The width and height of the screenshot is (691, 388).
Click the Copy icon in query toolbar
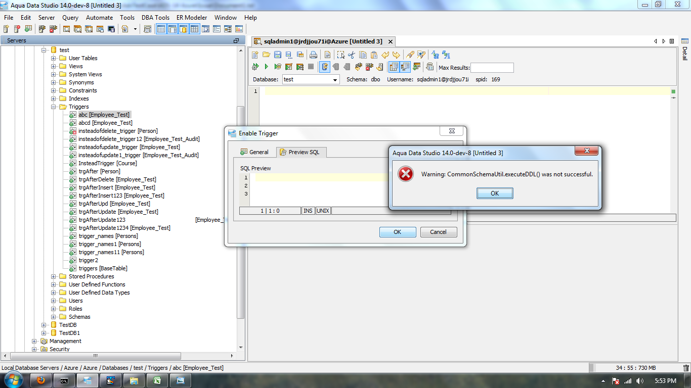pyautogui.click(x=363, y=55)
